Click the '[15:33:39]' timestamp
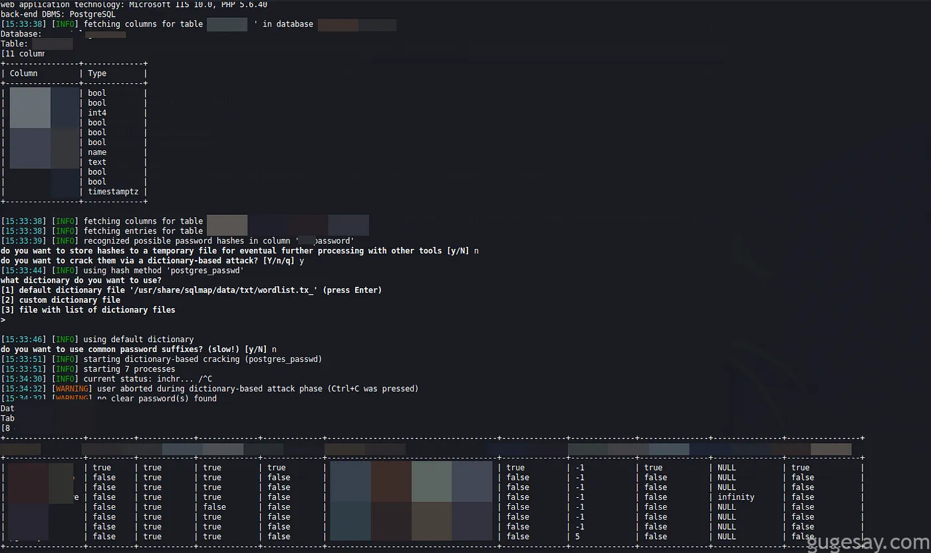931x553 pixels. click(x=23, y=241)
